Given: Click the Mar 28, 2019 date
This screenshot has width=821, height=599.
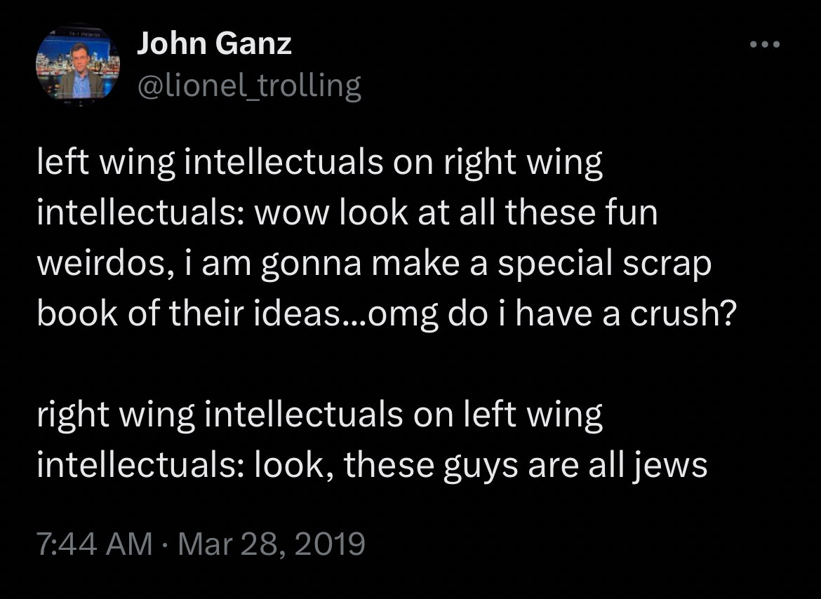Looking at the screenshot, I should point(272,544).
